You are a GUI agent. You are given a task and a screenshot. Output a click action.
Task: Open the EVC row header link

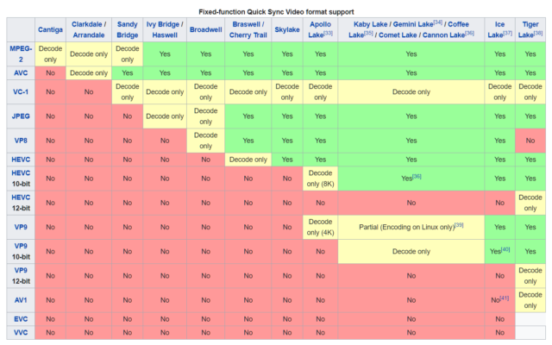21,319
